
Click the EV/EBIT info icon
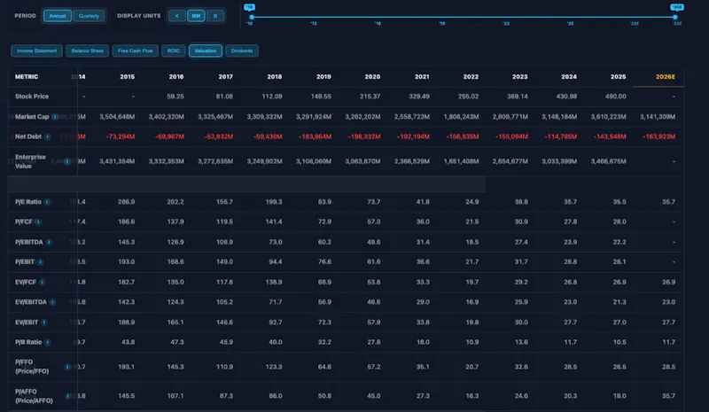point(43,323)
